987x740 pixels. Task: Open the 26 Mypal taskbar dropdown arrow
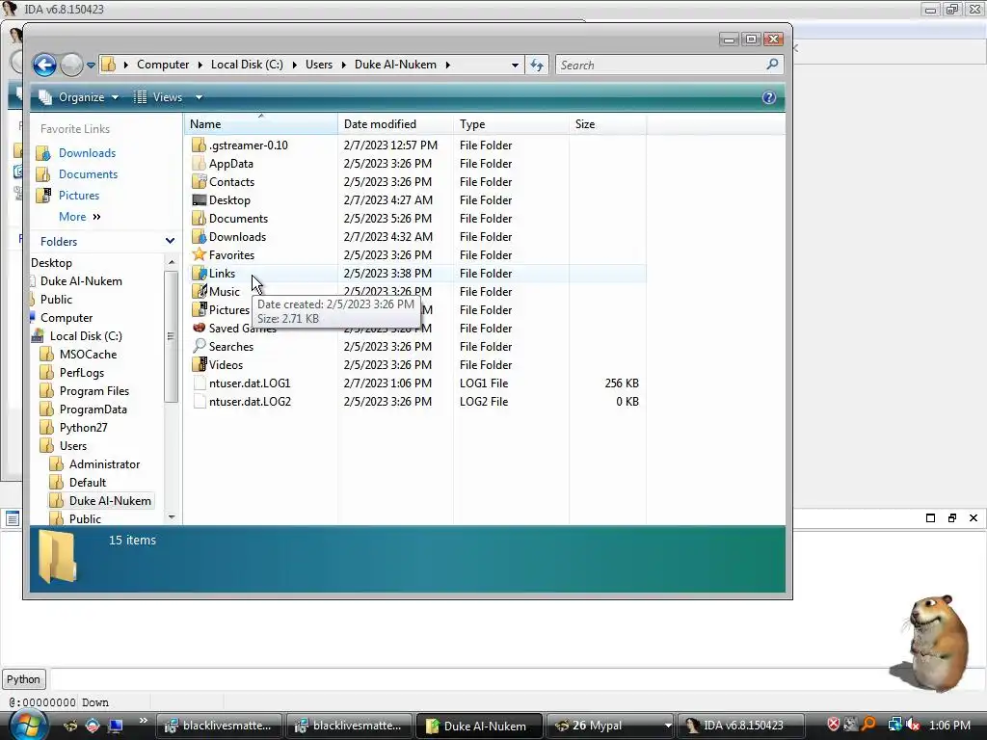pos(667,726)
